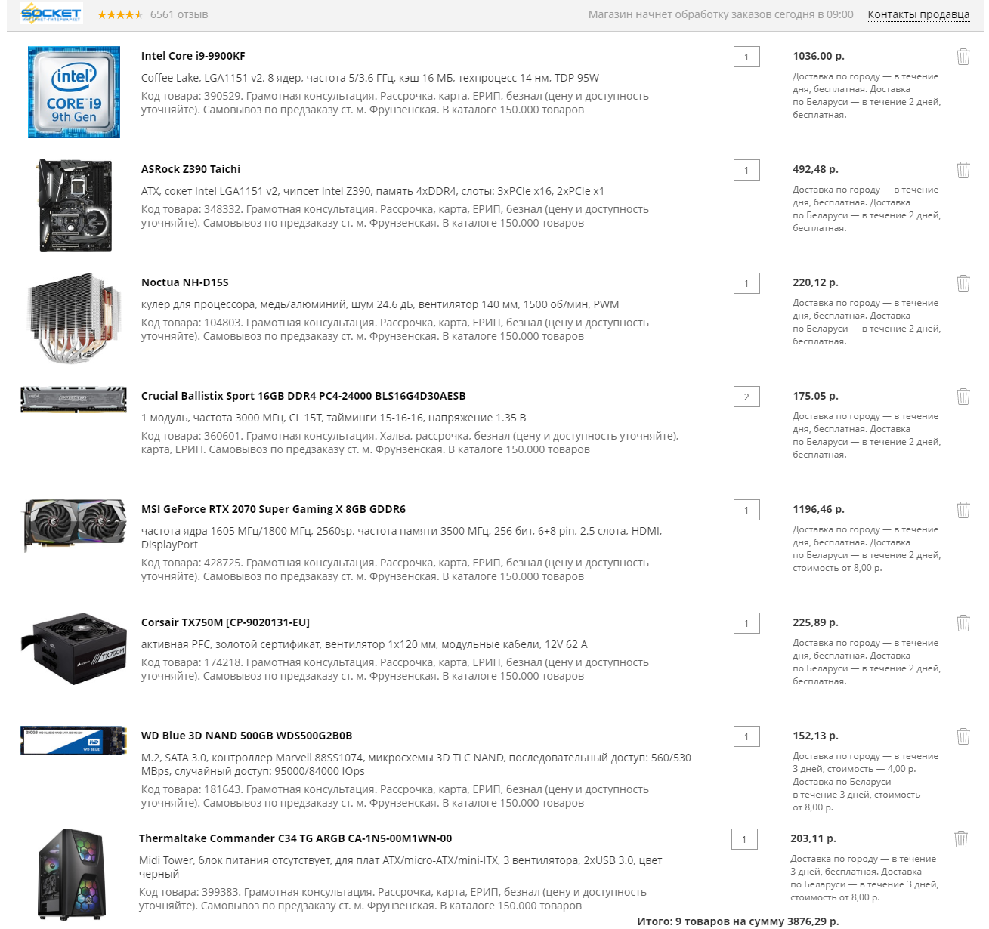
Task: Click the total Итого: 9 товаров line
Action: point(738,921)
